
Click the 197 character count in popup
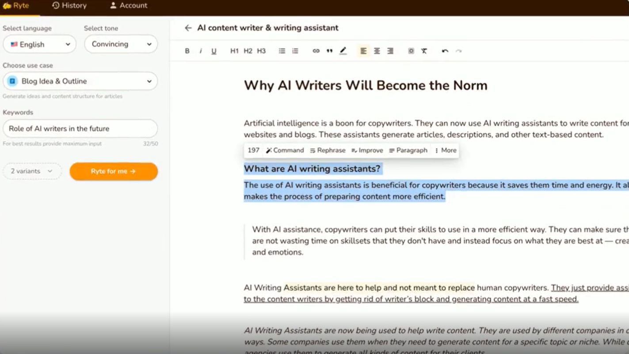[254, 150]
